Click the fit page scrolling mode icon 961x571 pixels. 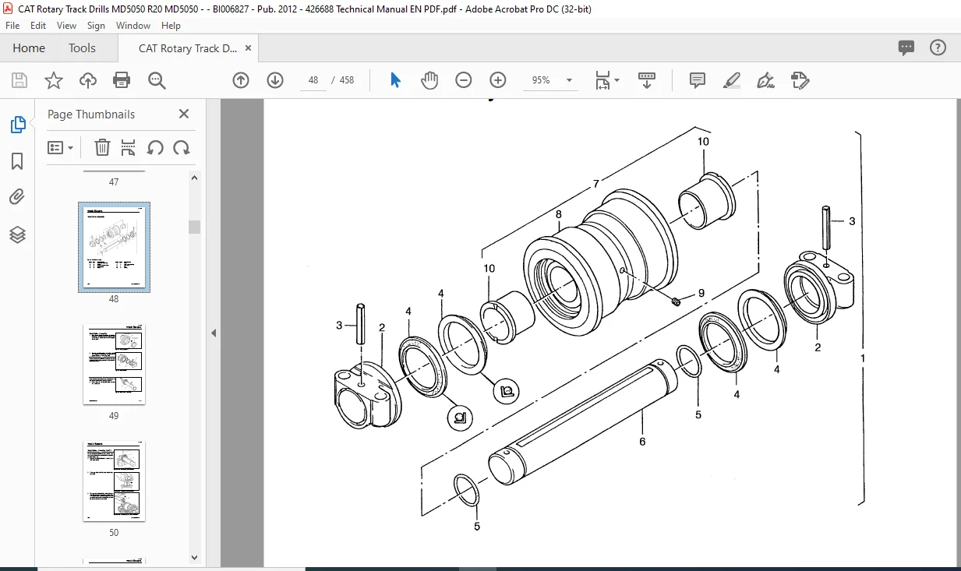[x=603, y=80]
